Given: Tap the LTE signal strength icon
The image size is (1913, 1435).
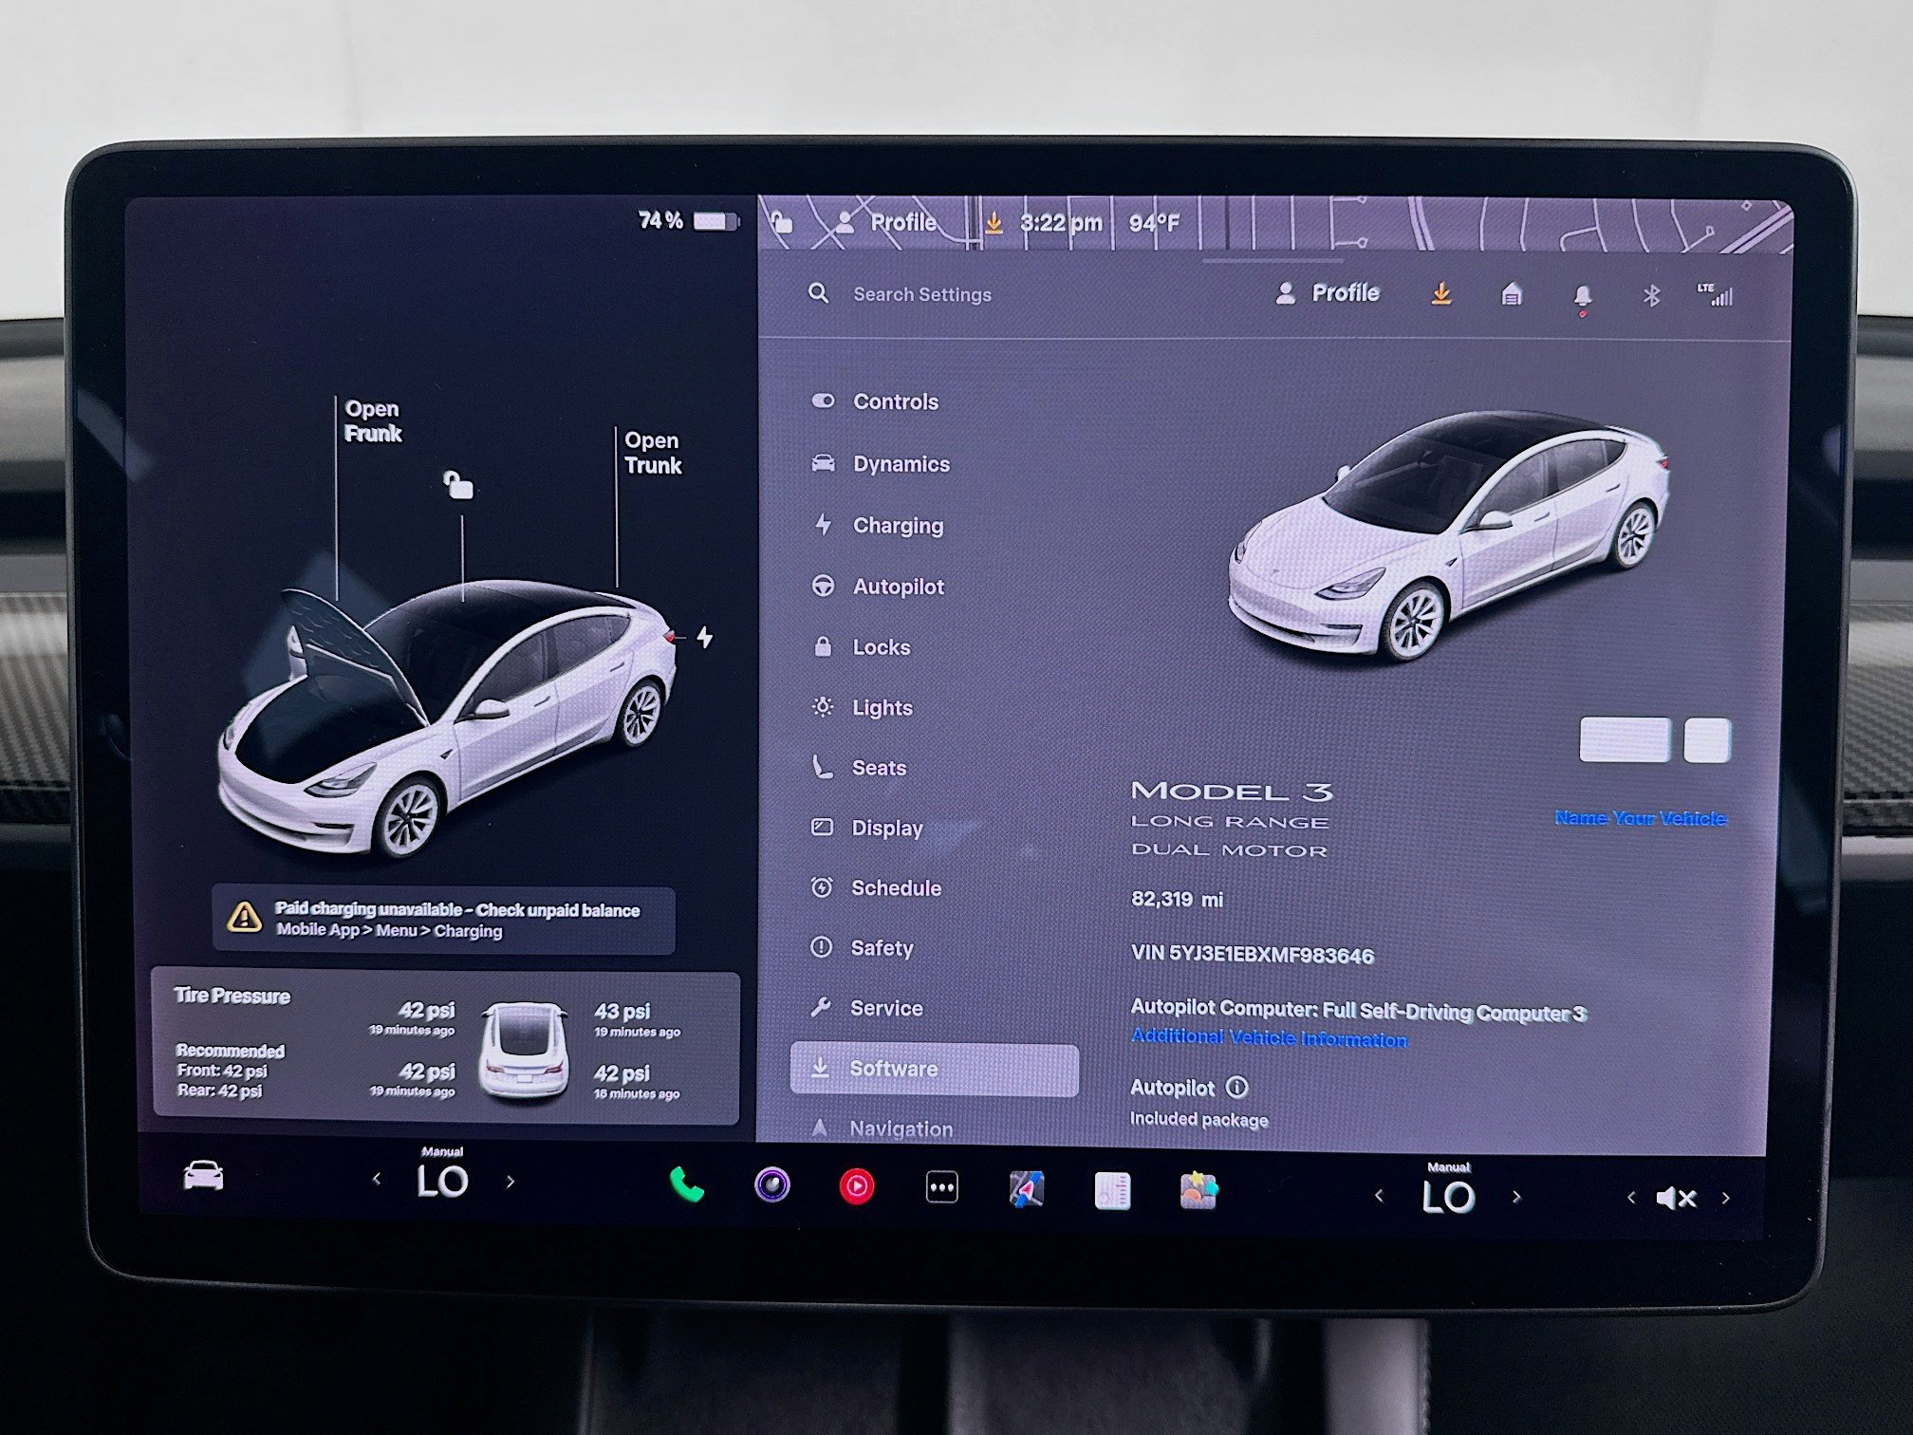Looking at the screenshot, I should click(x=1716, y=295).
